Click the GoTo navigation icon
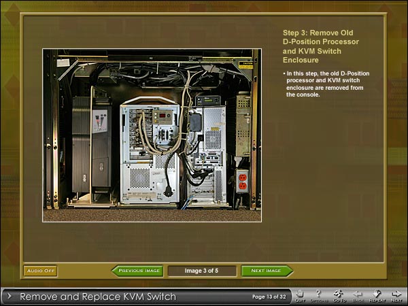Image resolution: width=408 pixels, height=306 pixels. pyautogui.click(x=337, y=295)
